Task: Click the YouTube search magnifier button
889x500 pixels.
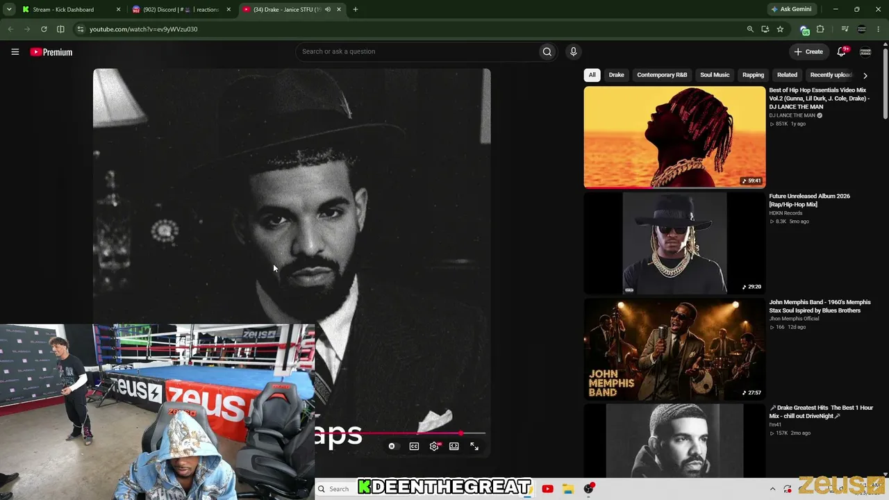Action: pos(547,51)
